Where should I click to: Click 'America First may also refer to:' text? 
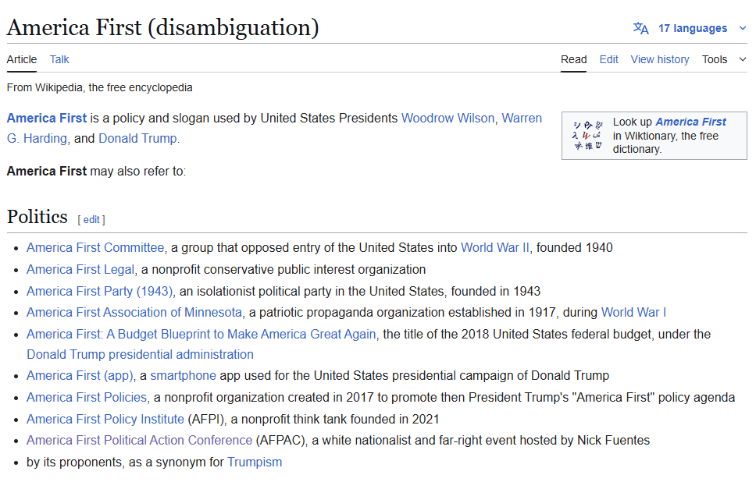(x=96, y=172)
